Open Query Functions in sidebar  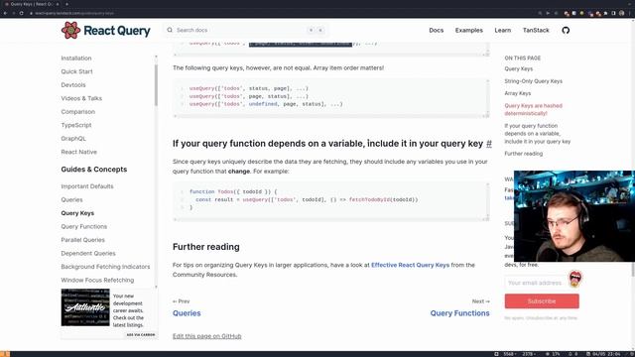coord(83,226)
